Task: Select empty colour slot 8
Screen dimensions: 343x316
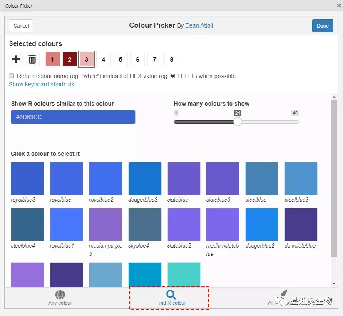Action: click(171, 59)
